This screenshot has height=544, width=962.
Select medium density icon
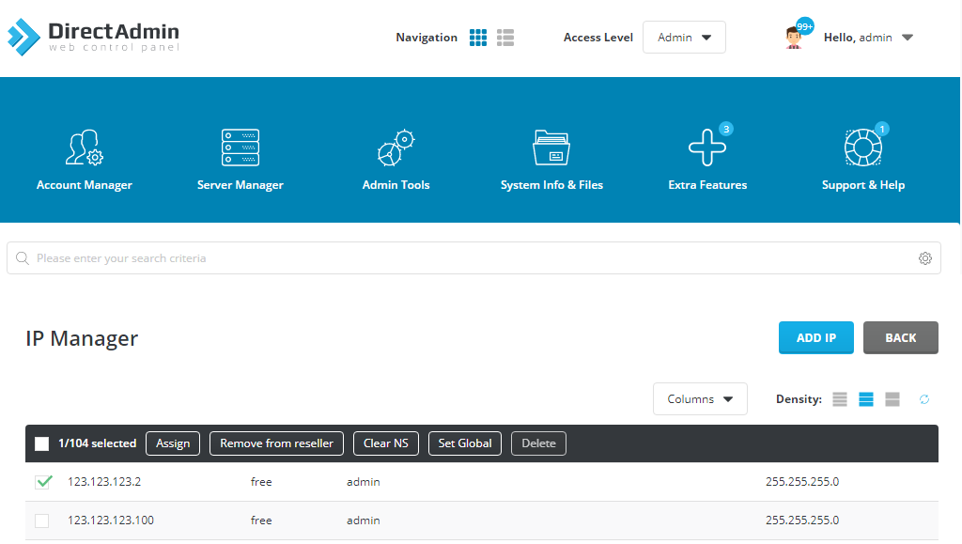[866, 399]
